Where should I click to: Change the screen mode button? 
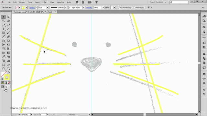[x=5, y=91]
